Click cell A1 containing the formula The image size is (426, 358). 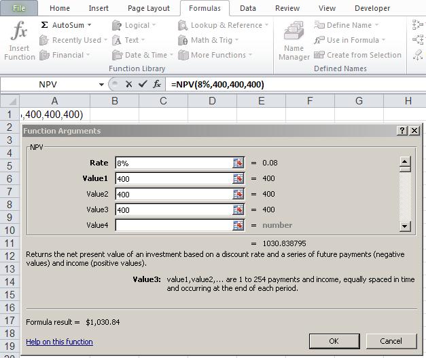pos(54,115)
